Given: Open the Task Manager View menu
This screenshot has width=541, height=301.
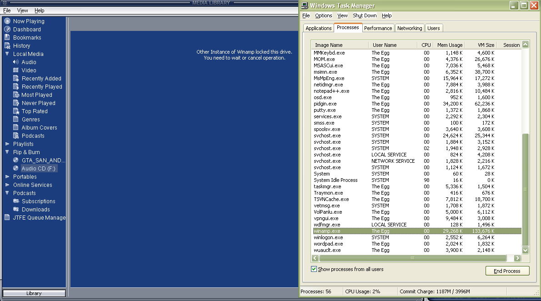Looking at the screenshot, I should (342, 15).
